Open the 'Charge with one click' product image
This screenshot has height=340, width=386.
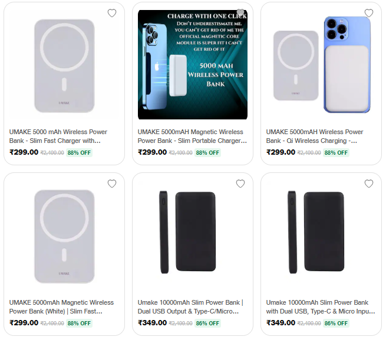coord(193,65)
